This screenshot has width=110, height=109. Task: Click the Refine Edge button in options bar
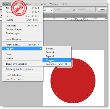point(102,10)
